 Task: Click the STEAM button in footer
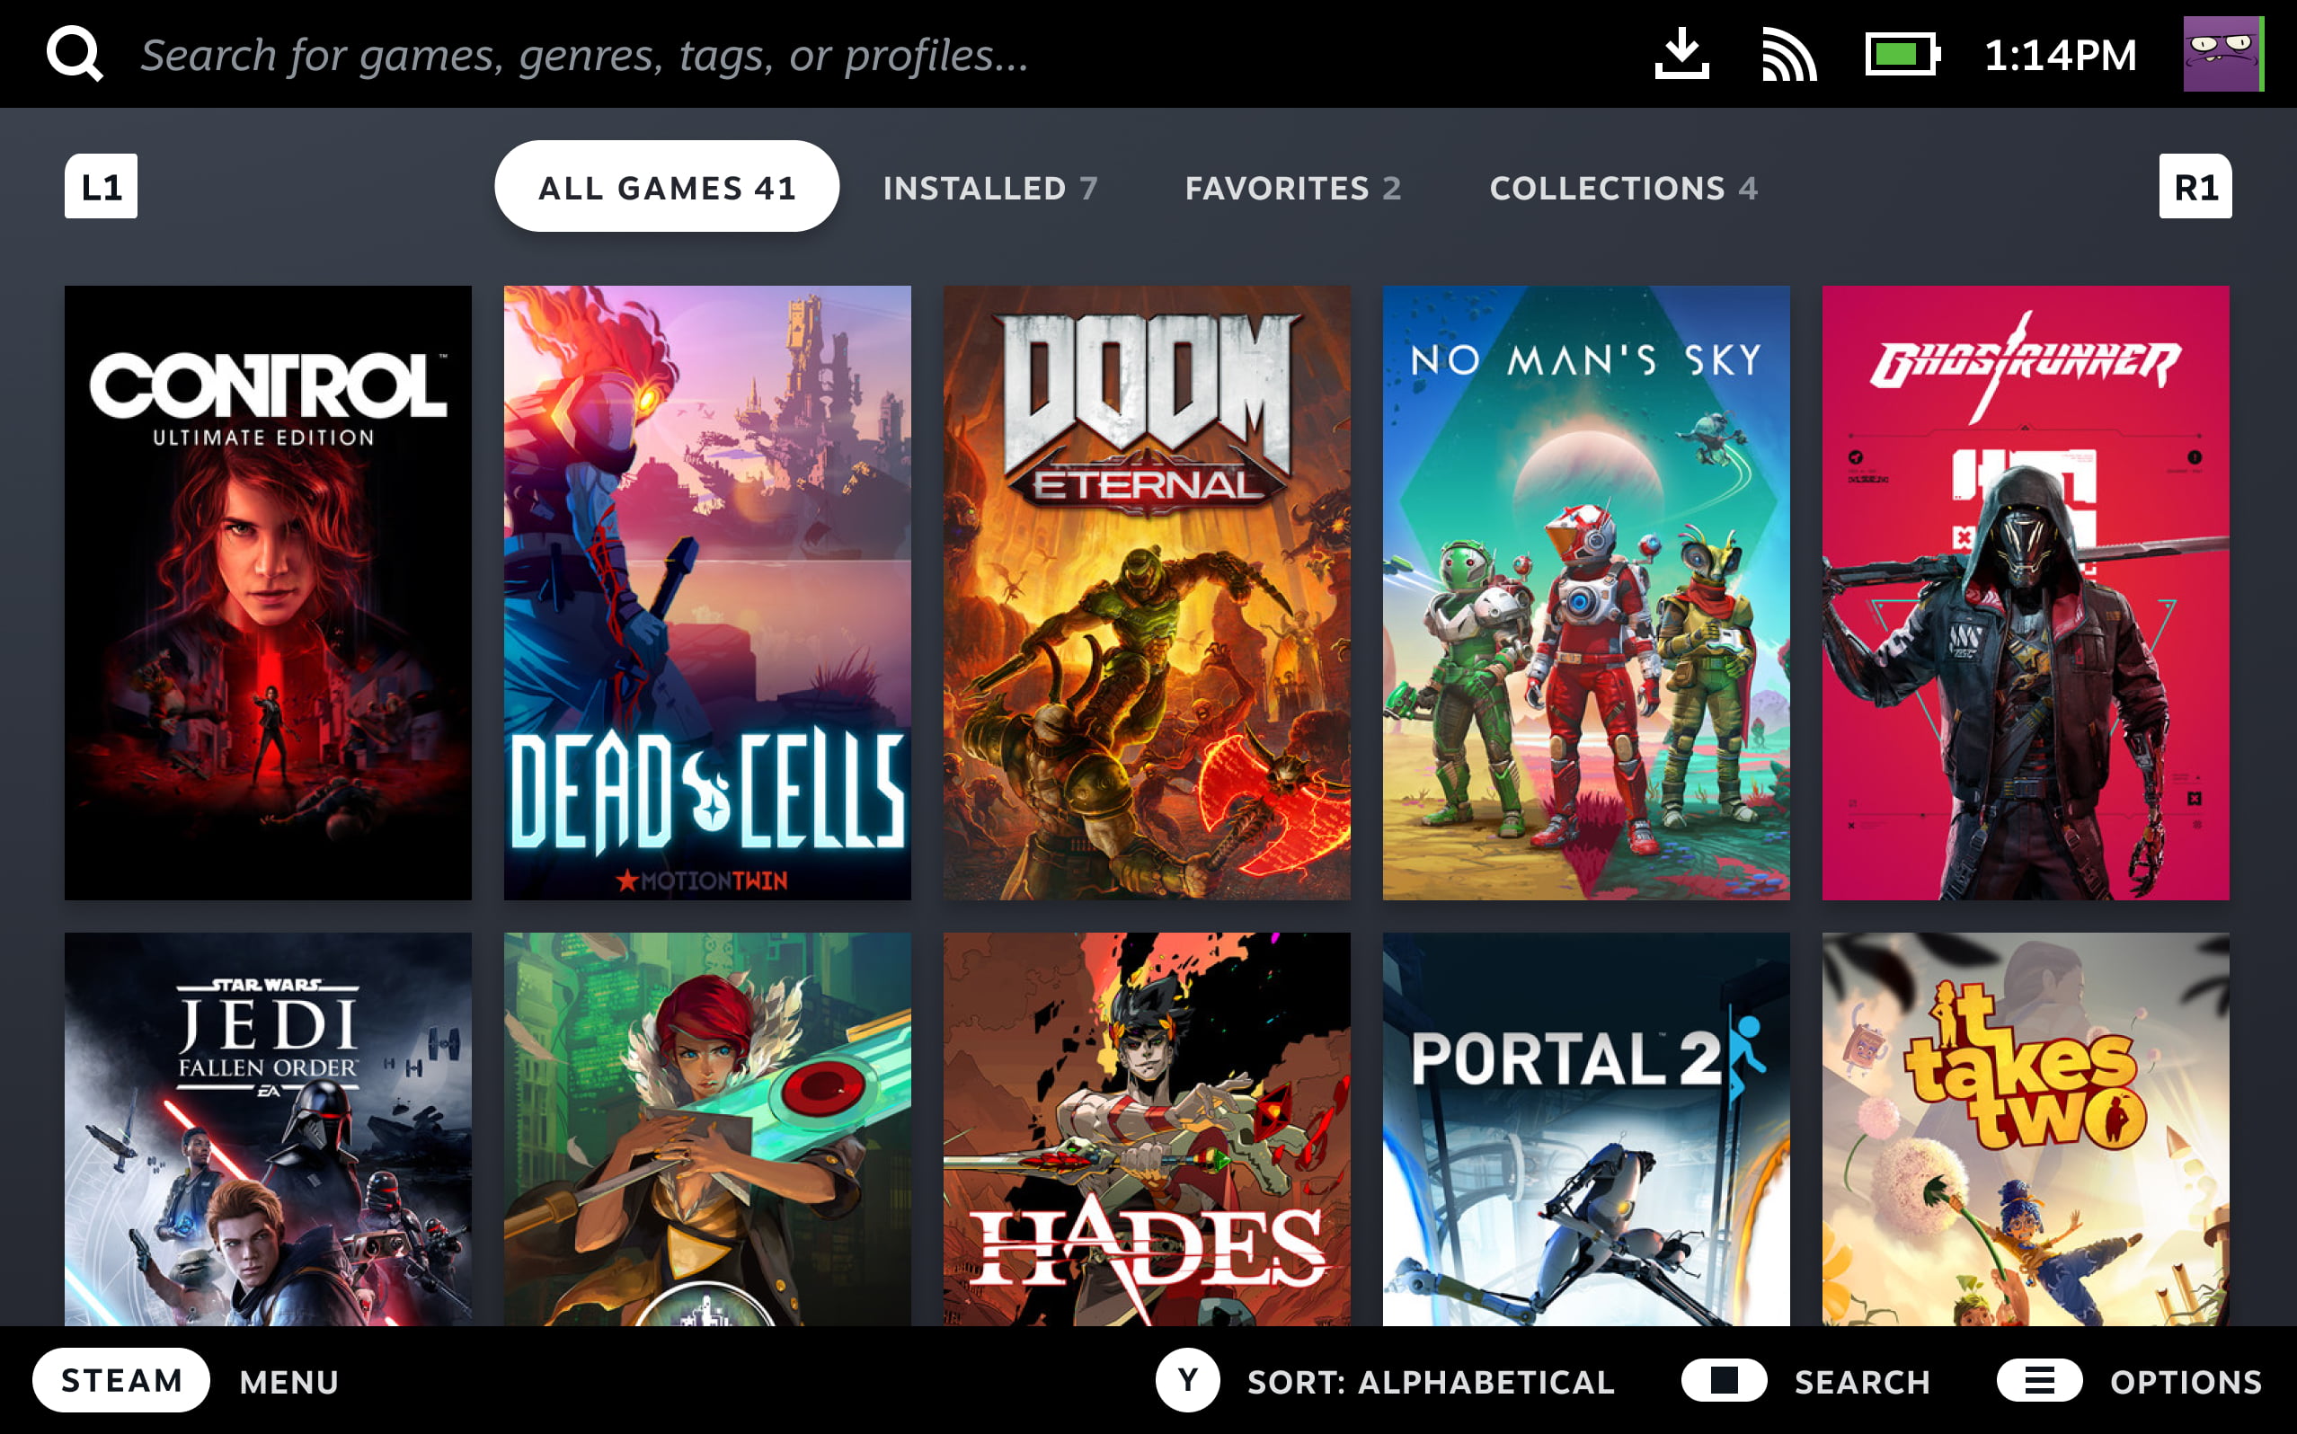(121, 1380)
